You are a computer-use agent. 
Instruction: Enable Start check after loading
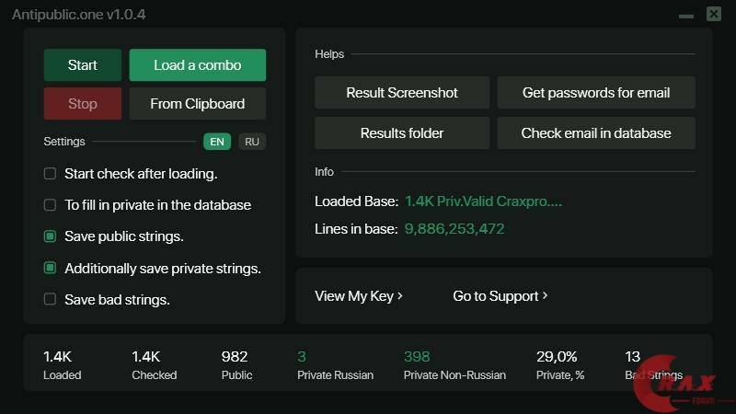(50, 174)
